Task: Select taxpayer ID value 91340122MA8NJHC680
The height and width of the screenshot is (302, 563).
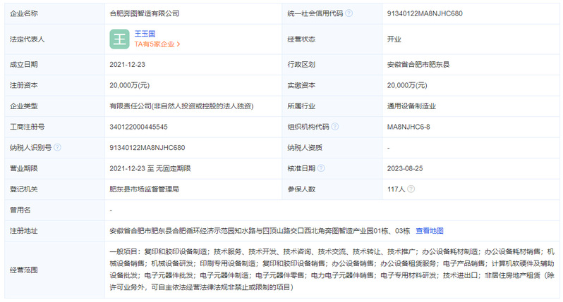Action: (x=147, y=148)
